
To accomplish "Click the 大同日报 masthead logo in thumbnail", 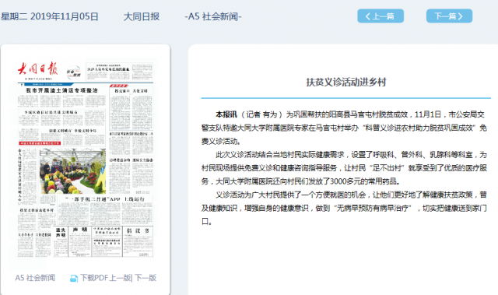I will pos(38,69).
